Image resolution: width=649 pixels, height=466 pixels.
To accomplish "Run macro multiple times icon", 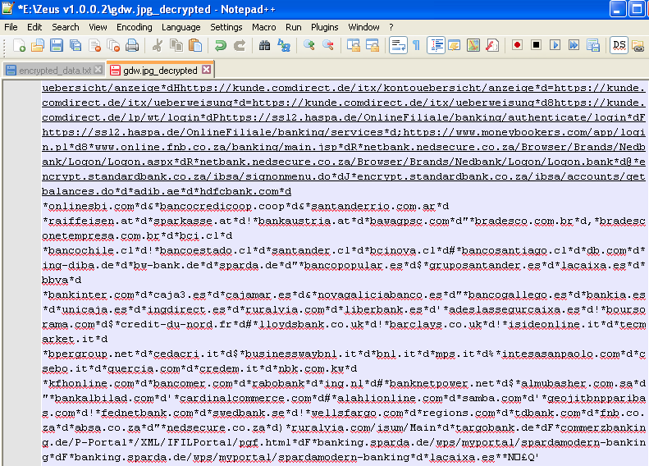I will point(574,44).
